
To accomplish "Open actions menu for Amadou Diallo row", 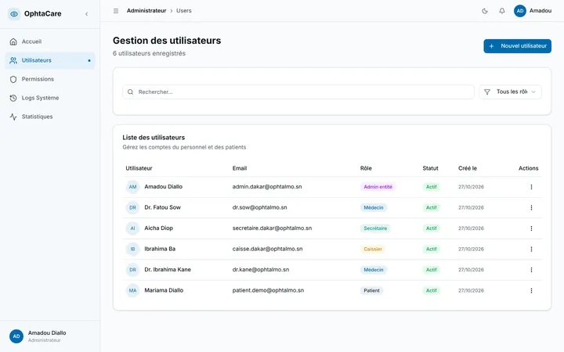I will click(x=531, y=187).
